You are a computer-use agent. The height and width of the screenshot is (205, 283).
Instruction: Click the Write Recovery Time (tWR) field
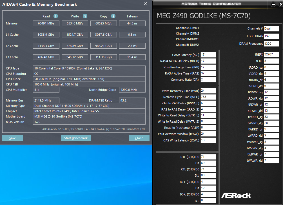pyautogui.click(x=208, y=91)
